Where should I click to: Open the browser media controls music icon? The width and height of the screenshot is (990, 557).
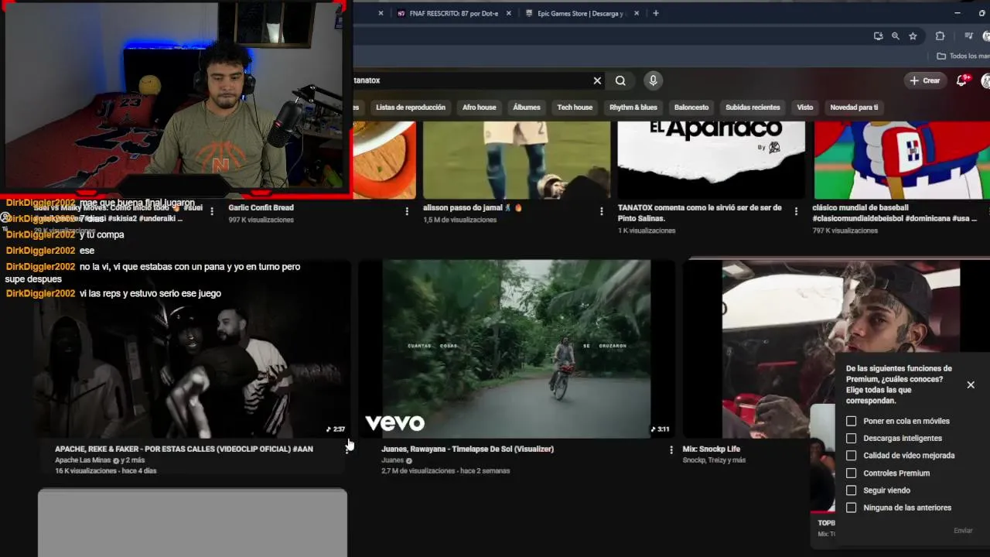pyautogui.click(x=968, y=36)
